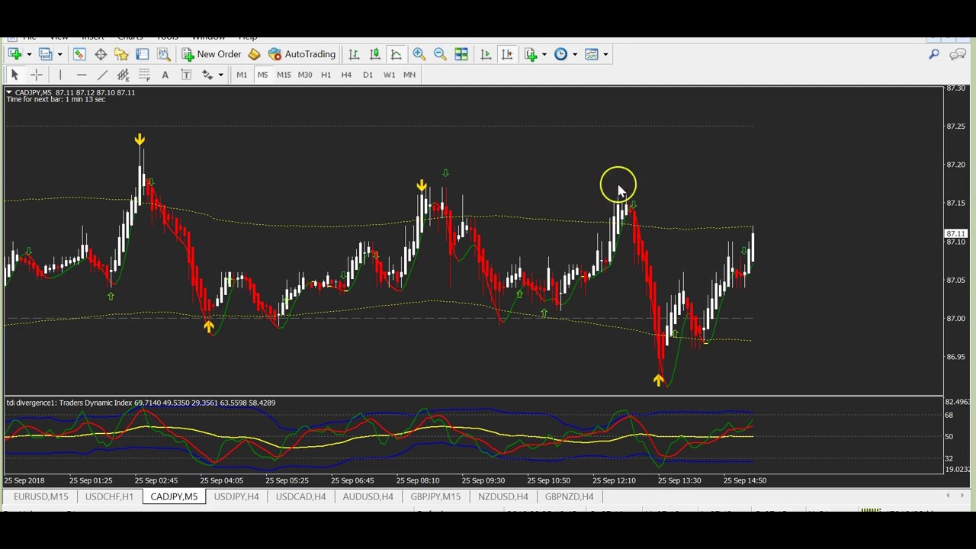Open the AUDUSD,H4 chart tab

click(368, 496)
